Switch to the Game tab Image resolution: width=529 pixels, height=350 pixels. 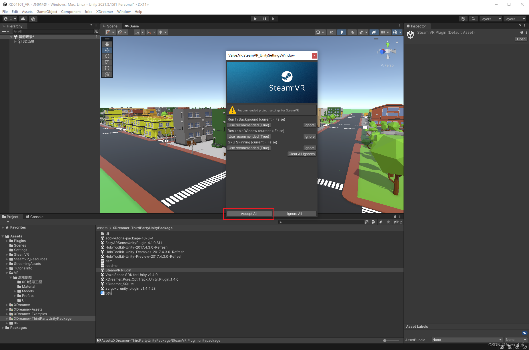tap(132, 26)
